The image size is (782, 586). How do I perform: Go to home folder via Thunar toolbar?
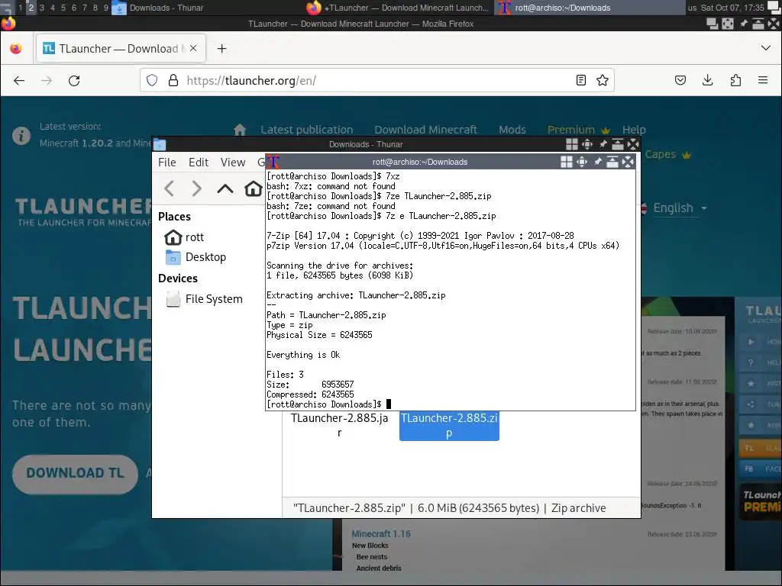coord(253,188)
